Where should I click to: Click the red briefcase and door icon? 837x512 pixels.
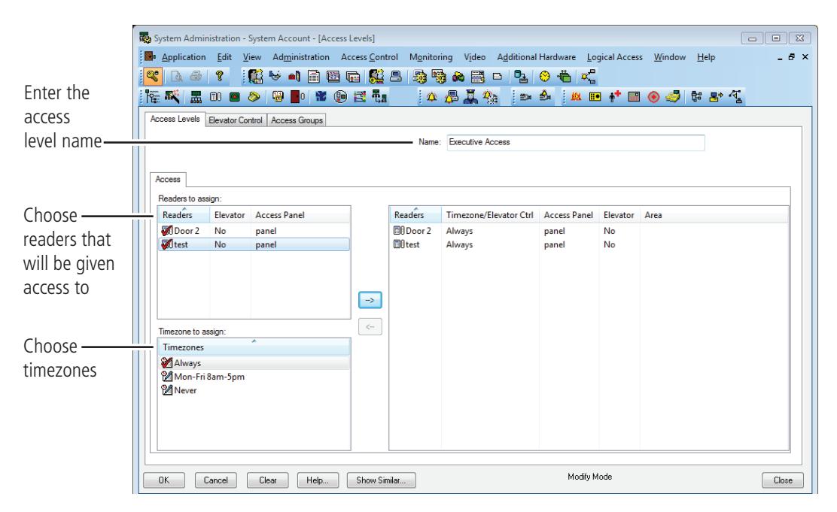294,76
